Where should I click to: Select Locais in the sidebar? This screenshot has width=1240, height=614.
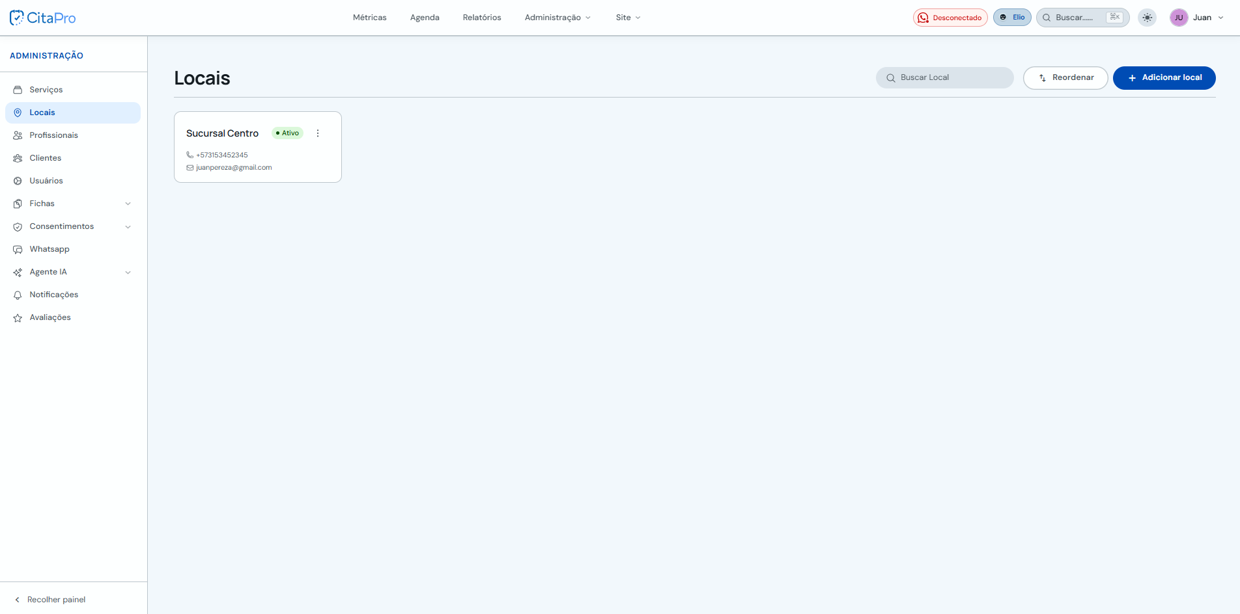pos(73,113)
